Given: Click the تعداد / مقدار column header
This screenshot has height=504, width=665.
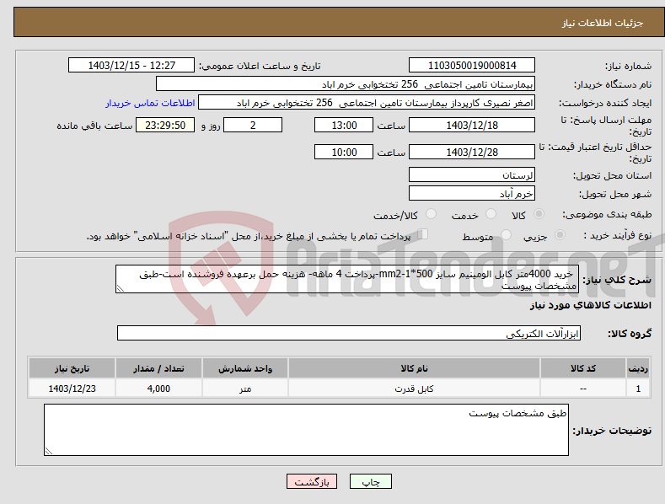Looking at the screenshot, I should tap(158, 368).
